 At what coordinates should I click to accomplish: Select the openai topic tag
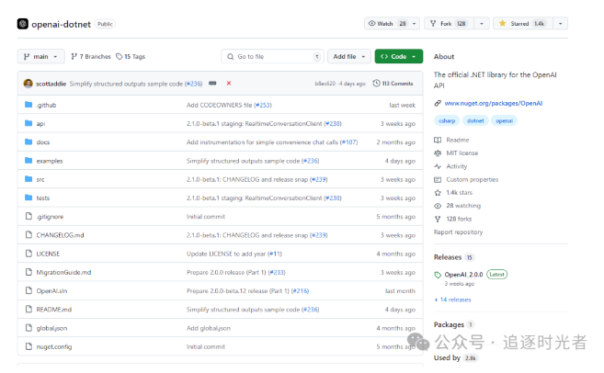(504, 121)
